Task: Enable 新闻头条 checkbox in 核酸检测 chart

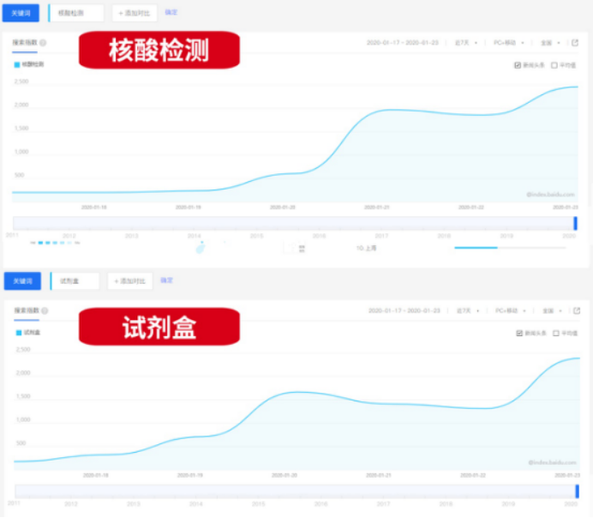Action: (518, 65)
